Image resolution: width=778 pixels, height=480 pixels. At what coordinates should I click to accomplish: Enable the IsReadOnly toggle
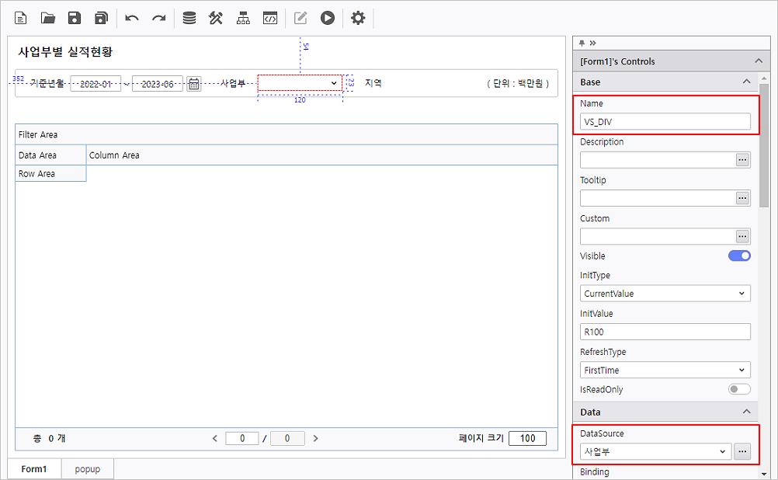[739, 389]
